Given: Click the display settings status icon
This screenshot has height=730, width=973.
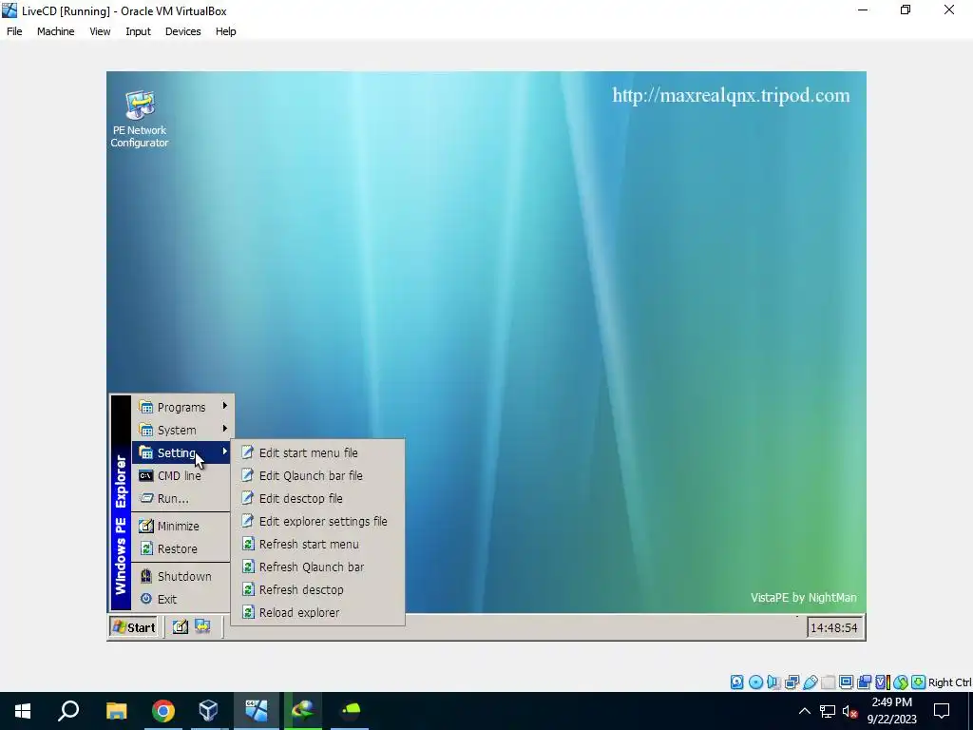Looking at the screenshot, I should (x=846, y=682).
